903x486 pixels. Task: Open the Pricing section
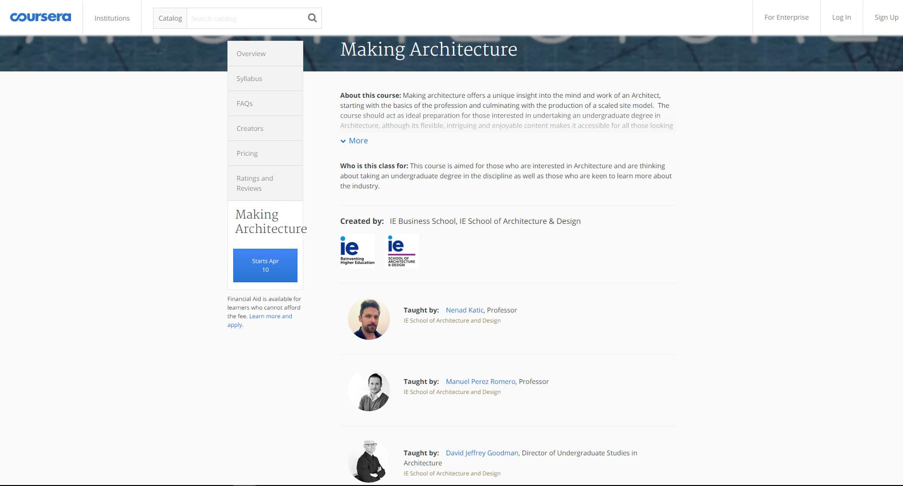coord(265,153)
